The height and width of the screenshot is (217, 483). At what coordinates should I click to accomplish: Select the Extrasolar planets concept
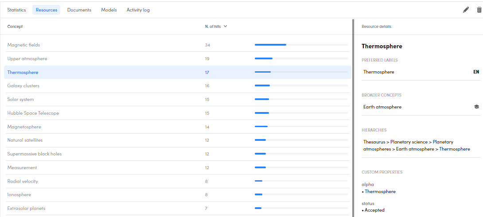26,209
